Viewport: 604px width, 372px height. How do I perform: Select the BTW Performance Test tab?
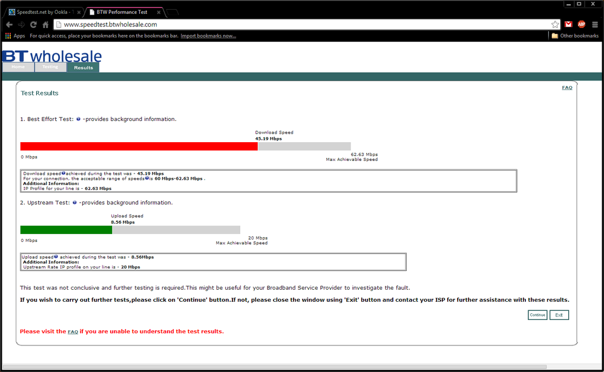(x=124, y=12)
